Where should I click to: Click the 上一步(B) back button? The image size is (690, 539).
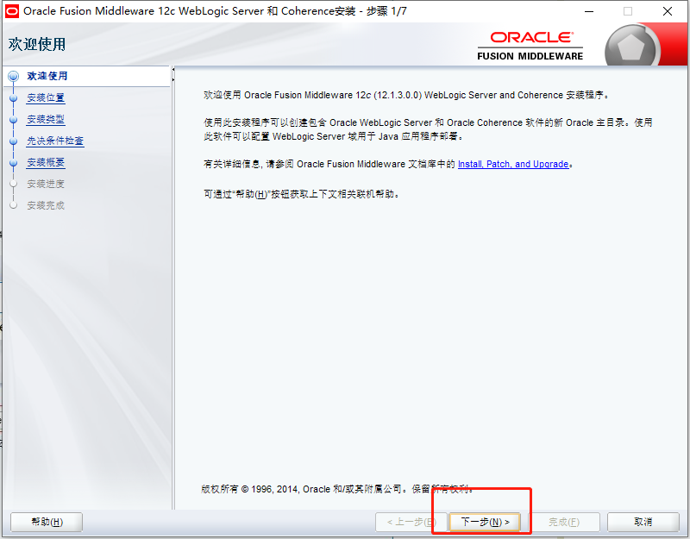coord(411,522)
